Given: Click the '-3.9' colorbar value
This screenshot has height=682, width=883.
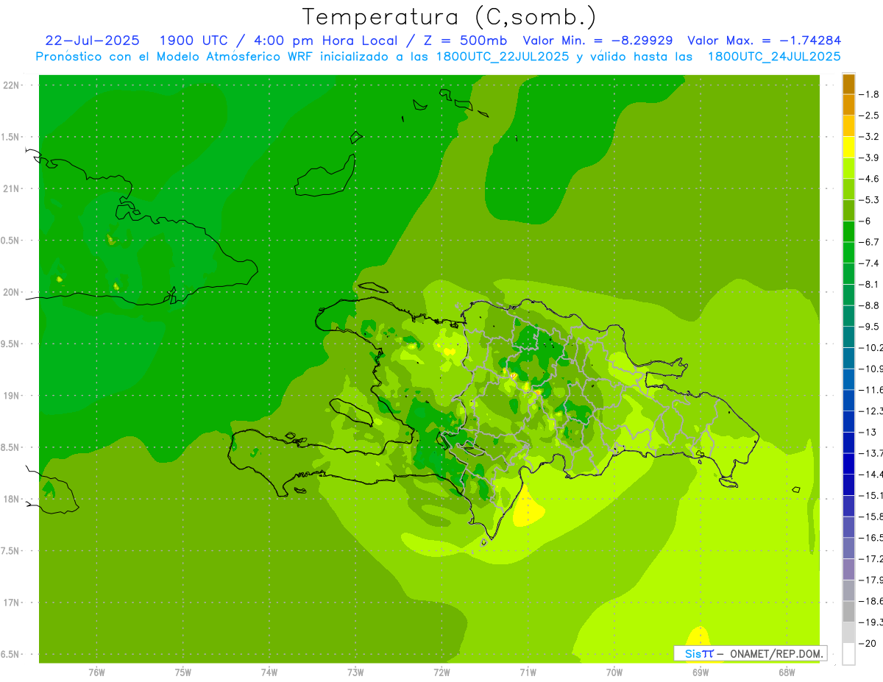Looking at the screenshot, I should pyautogui.click(x=869, y=157).
